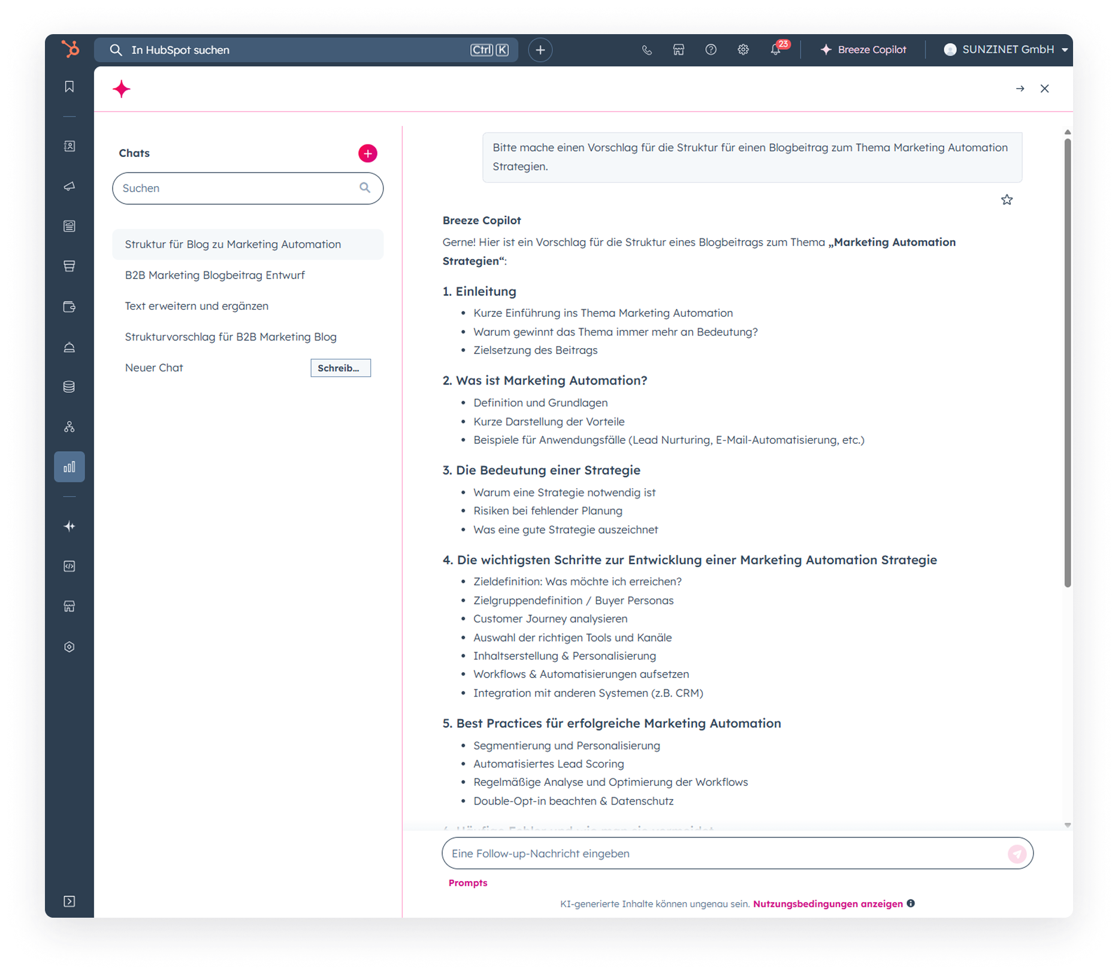Viewport: 1118px width, 974px height.
Task: Open the Neuer Chat entry
Action: coord(154,368)
